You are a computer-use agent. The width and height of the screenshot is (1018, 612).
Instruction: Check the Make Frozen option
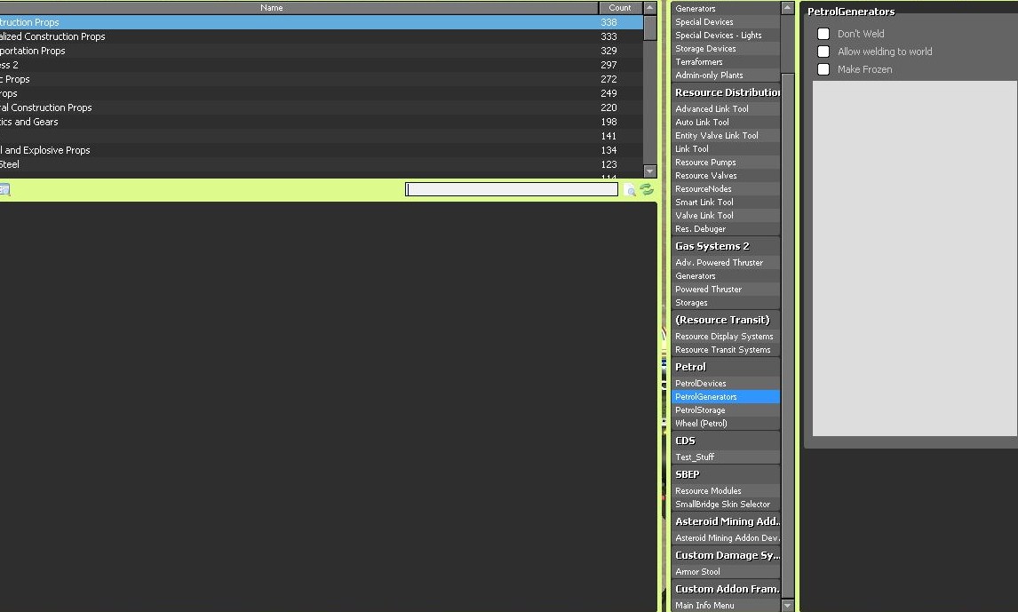823,69
